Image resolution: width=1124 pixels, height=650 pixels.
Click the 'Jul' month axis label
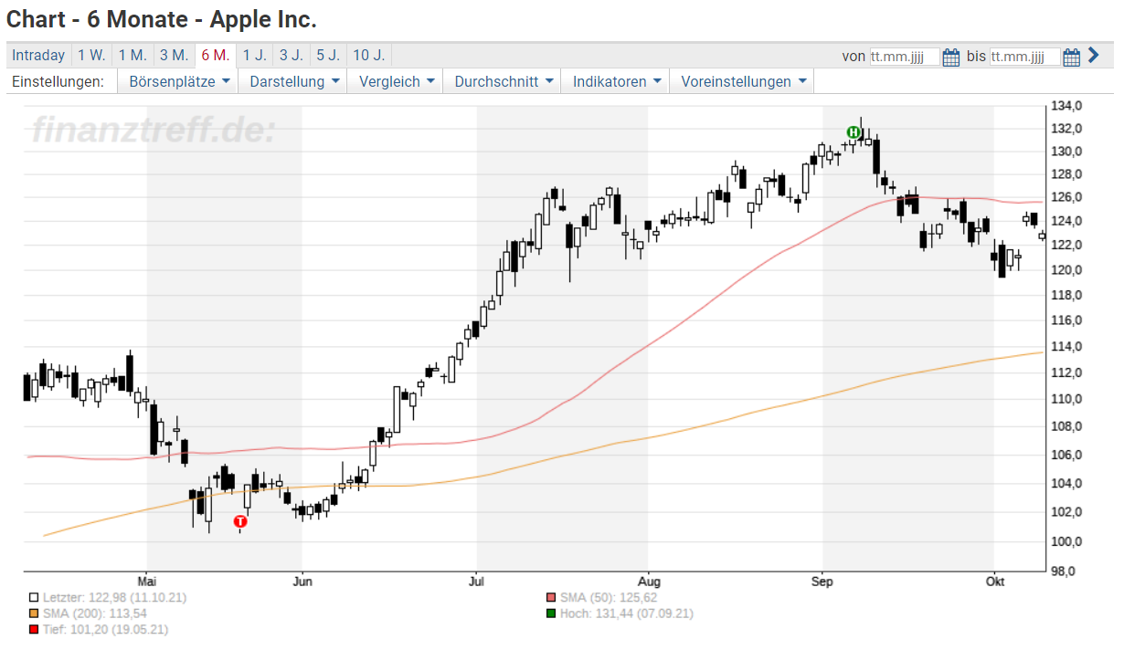[475, 581]
